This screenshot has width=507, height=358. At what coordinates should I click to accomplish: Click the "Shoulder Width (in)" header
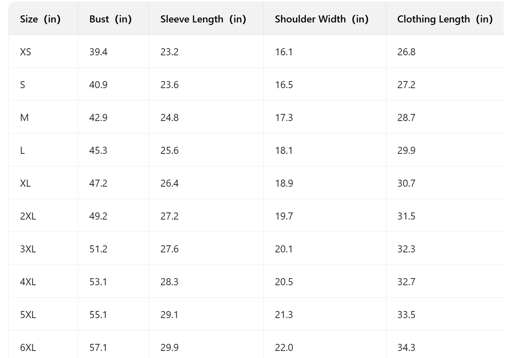coord(321,19)
